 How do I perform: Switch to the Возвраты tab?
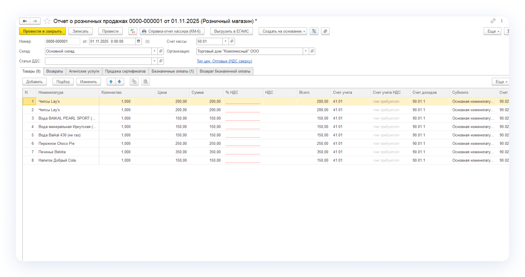54,71
